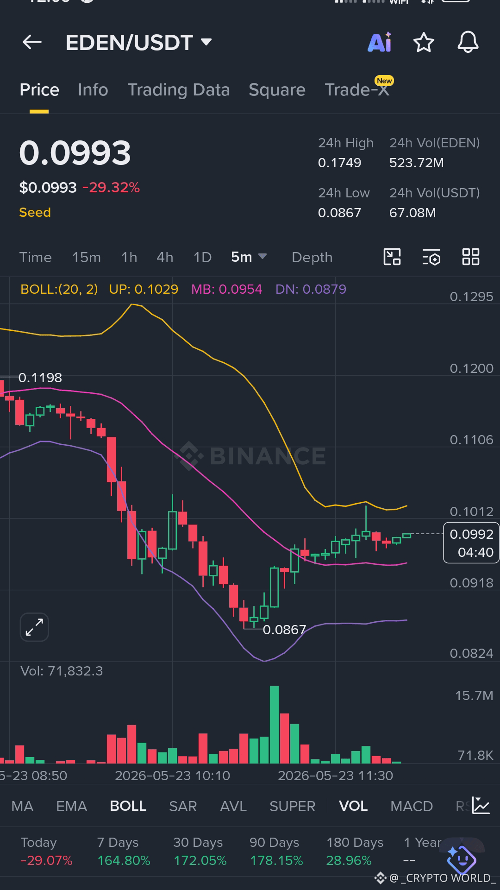Click the 0.0867 low price label
This screenshot has width=500, height=890.
(x=284, y=630)
